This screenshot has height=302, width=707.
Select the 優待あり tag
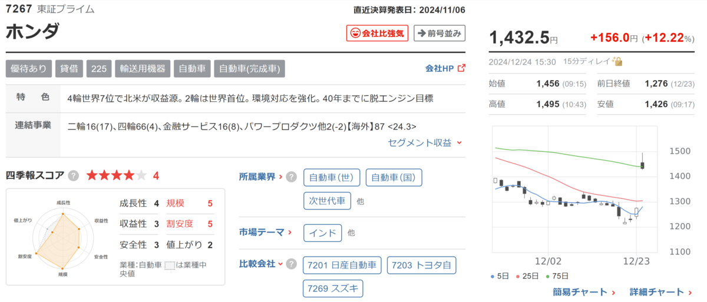pyautogui.click(x=29, y=68)
